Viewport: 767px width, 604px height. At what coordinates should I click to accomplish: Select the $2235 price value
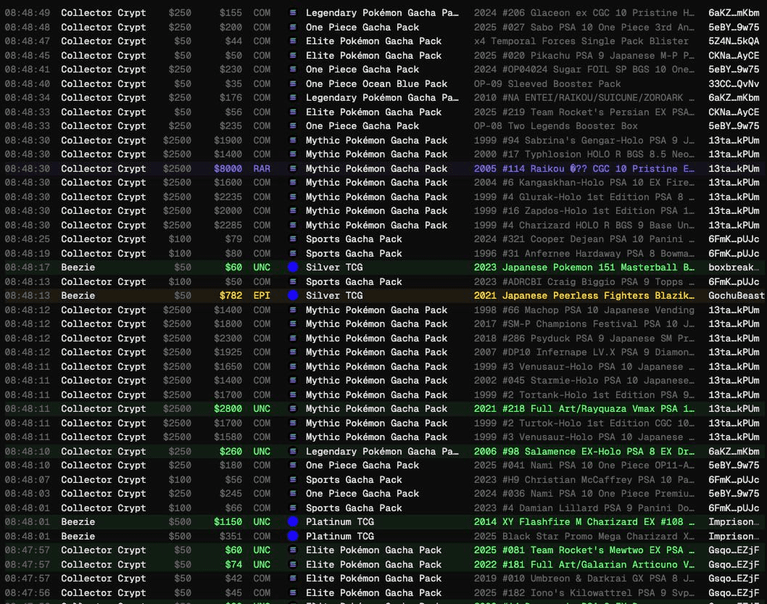click(228, 196)
